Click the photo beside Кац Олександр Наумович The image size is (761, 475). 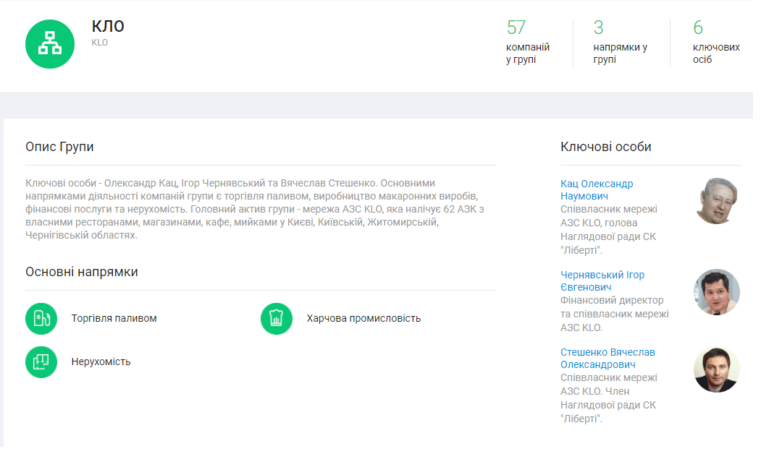(x=717, y=200)
